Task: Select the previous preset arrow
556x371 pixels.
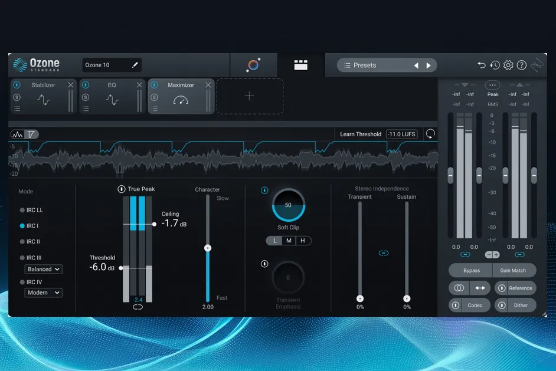Action: coord(416,65)
